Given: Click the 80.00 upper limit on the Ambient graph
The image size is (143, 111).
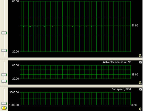Looking at the screenshot, I should pyautogui.click(x=15, y=65).
